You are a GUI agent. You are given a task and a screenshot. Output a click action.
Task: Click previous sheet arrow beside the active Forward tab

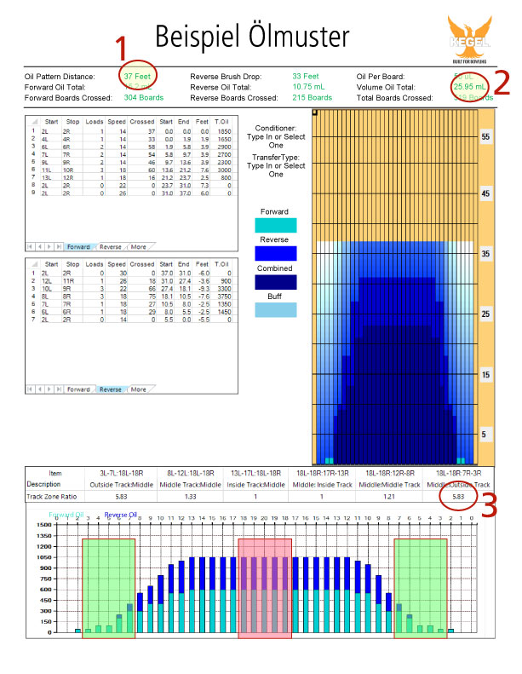click(x=39, y=247)
